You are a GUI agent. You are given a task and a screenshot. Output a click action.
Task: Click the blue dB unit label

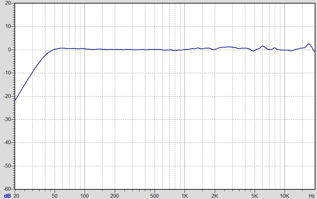point(7,196)
